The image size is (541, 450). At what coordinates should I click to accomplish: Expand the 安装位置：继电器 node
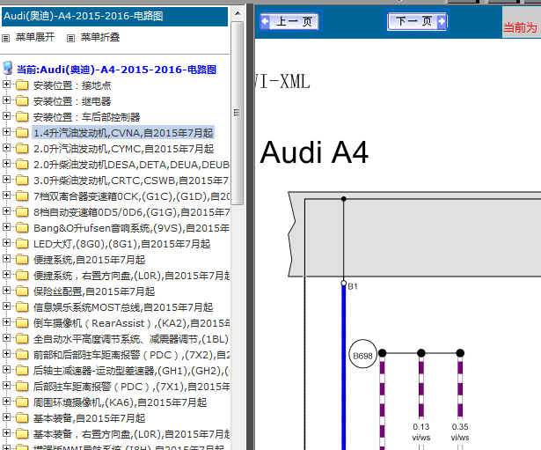tap(6, 100)
